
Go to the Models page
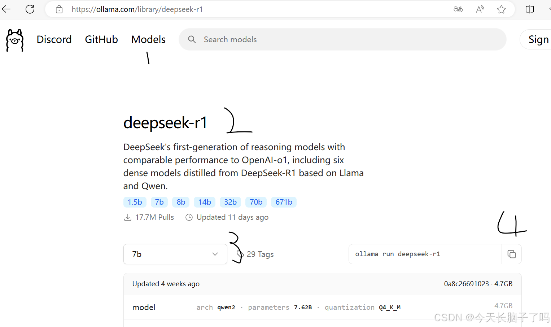(x=148, y=39)
